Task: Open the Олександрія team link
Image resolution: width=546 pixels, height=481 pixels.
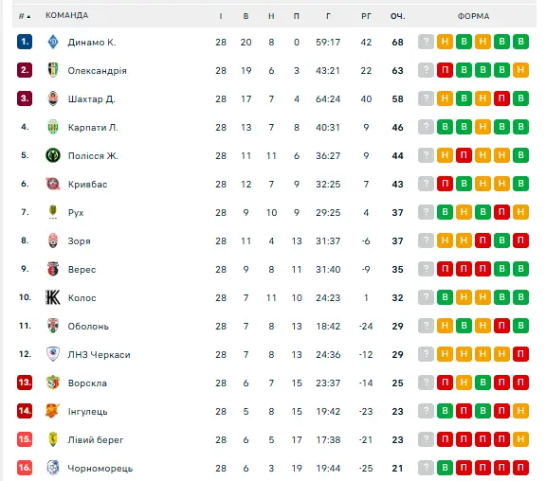Action: pyautogui.click(x=97, y=71)
